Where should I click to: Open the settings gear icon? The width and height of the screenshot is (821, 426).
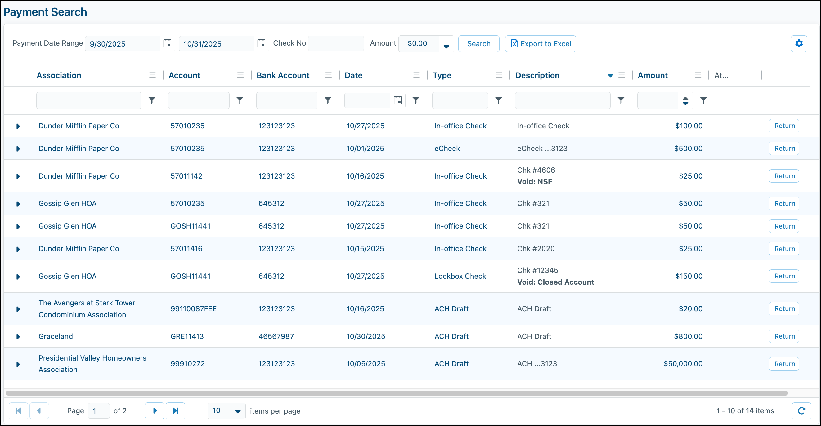click(799, 44)
